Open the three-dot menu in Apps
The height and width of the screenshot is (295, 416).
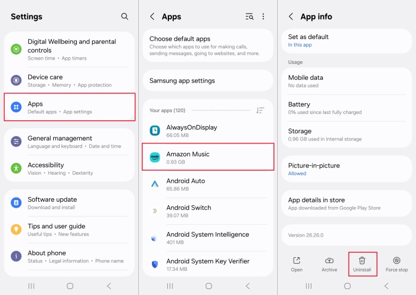[263, 17]
